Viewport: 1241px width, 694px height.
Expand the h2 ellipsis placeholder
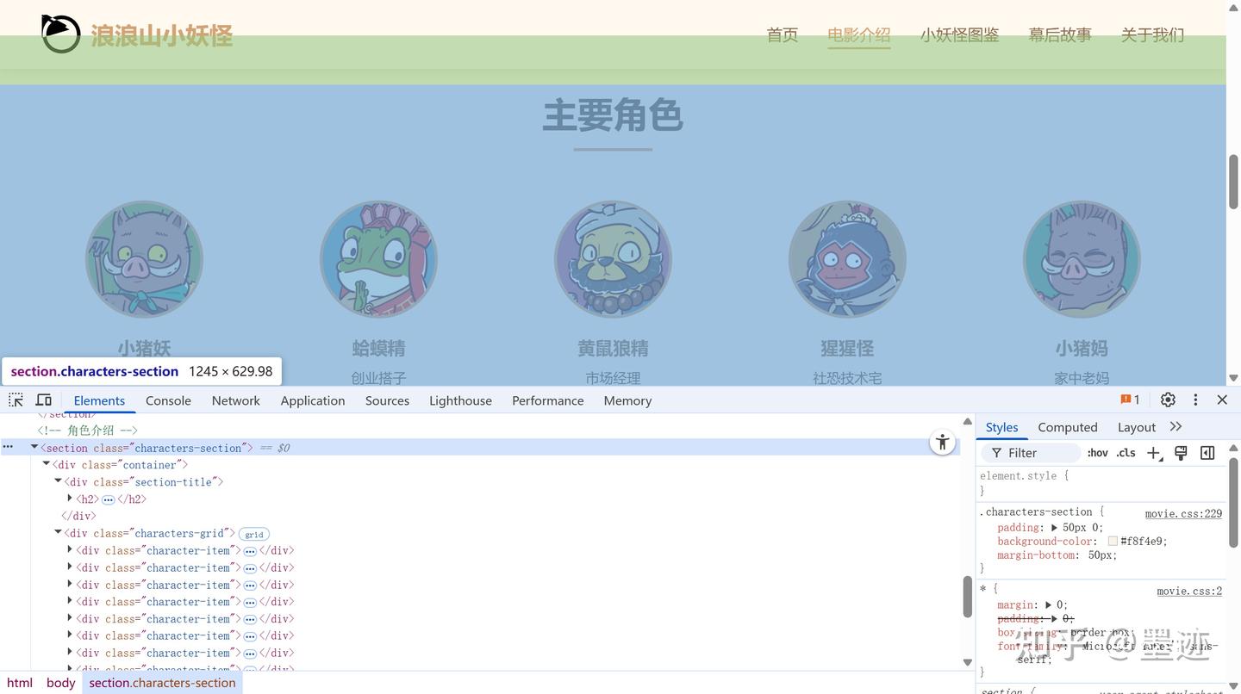[108, 499]
